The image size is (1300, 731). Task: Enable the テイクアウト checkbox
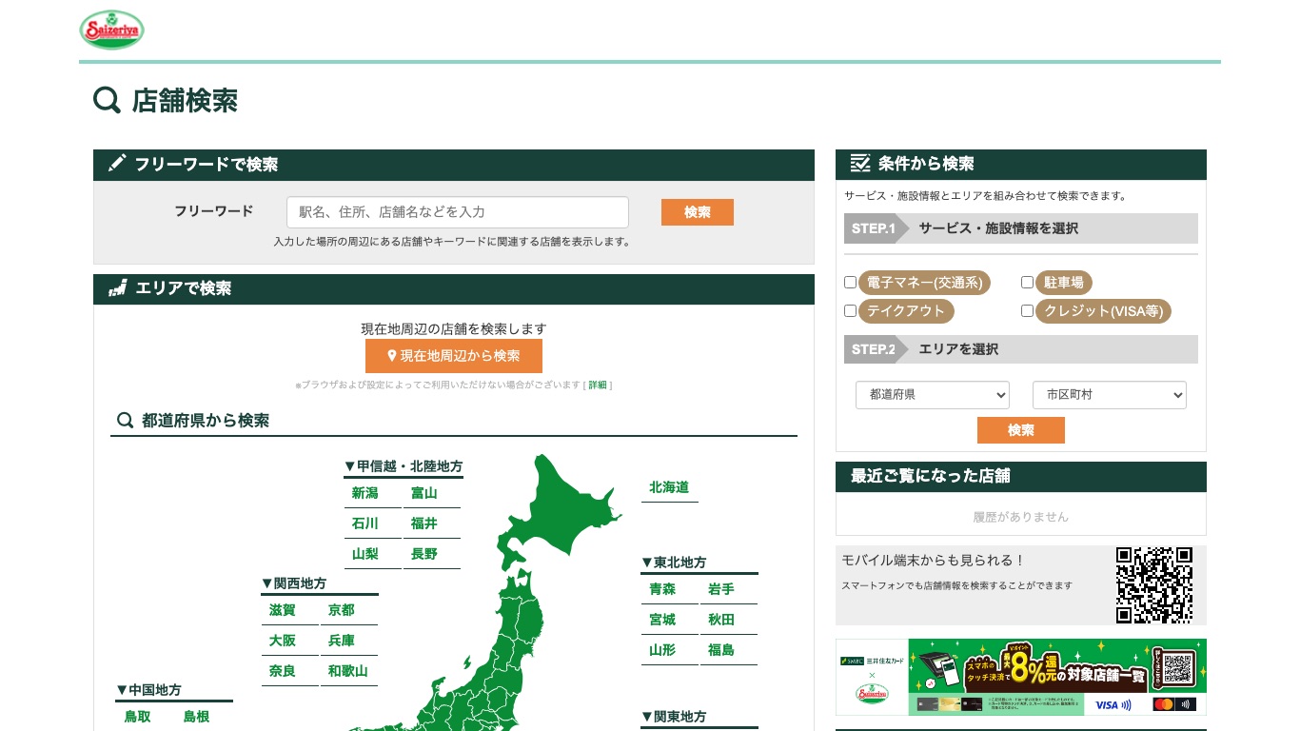851,311
